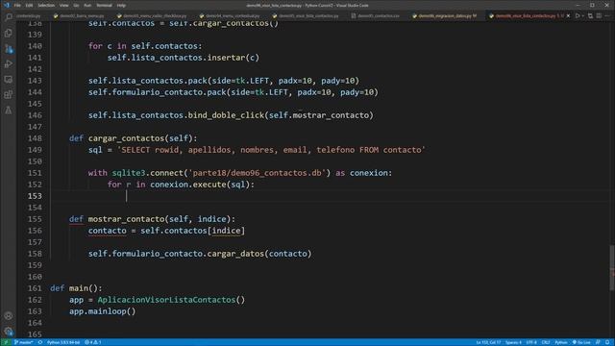This screenshot has width=615, height=346.
Task: Change the UTF-8 file encoding
Action: [x=531, y=342]
